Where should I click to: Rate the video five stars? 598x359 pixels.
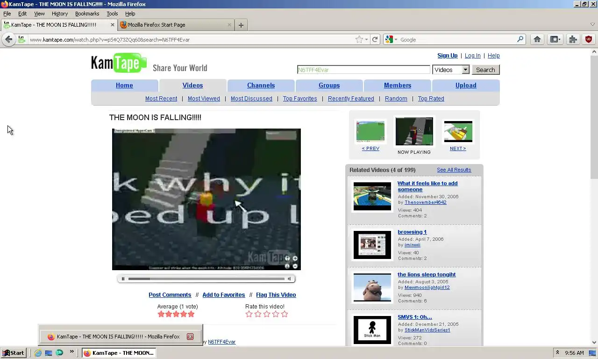tap(285, 314)
